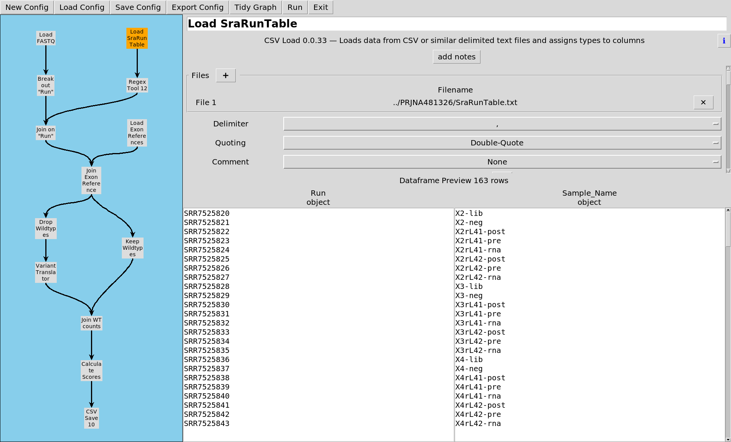
Task: Select the CSV Save 10 node
Action: (91, 418)
